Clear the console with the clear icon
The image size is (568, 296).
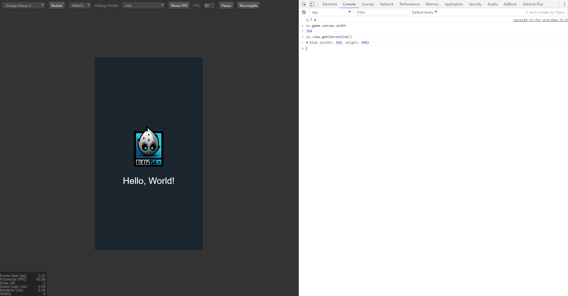(304, 12)
